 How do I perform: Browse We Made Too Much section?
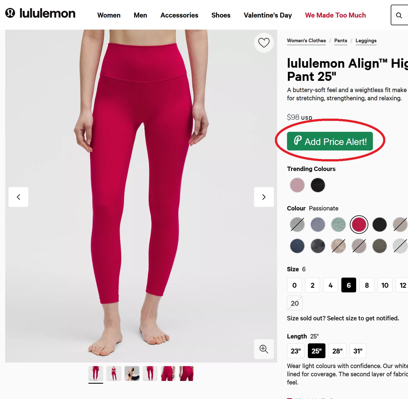(335, 15)
